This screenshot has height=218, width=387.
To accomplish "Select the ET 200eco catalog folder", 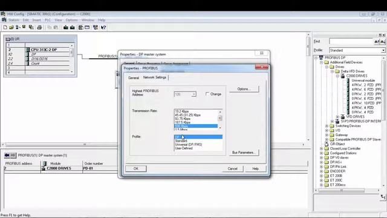I will point(337,185).
